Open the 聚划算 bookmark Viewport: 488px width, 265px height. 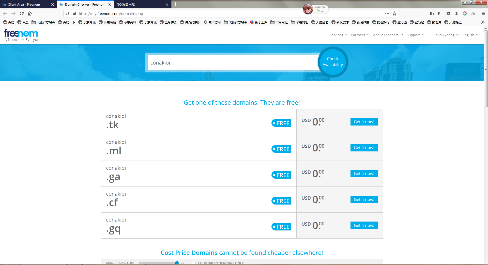click(434, 22)
